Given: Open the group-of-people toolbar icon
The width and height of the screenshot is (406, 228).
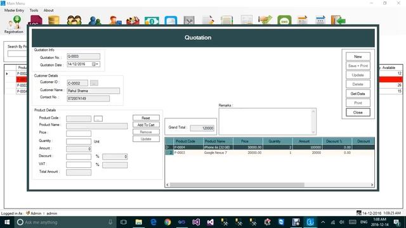Looking at the screenshot, I should [x=74, y=20].
